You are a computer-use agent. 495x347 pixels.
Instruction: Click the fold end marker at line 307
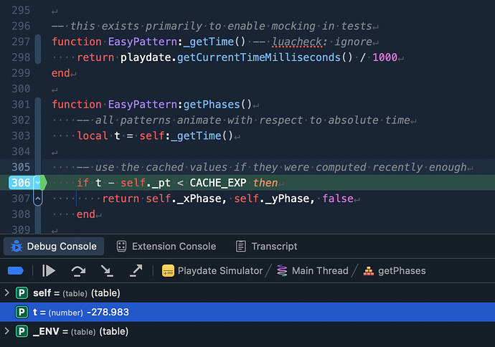tap(38, 199)
